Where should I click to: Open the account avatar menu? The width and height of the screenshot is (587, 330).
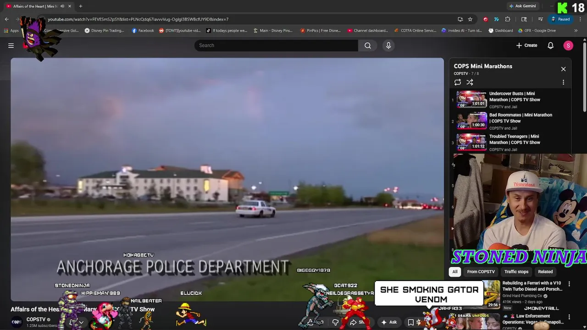click(x=568, y=45)
